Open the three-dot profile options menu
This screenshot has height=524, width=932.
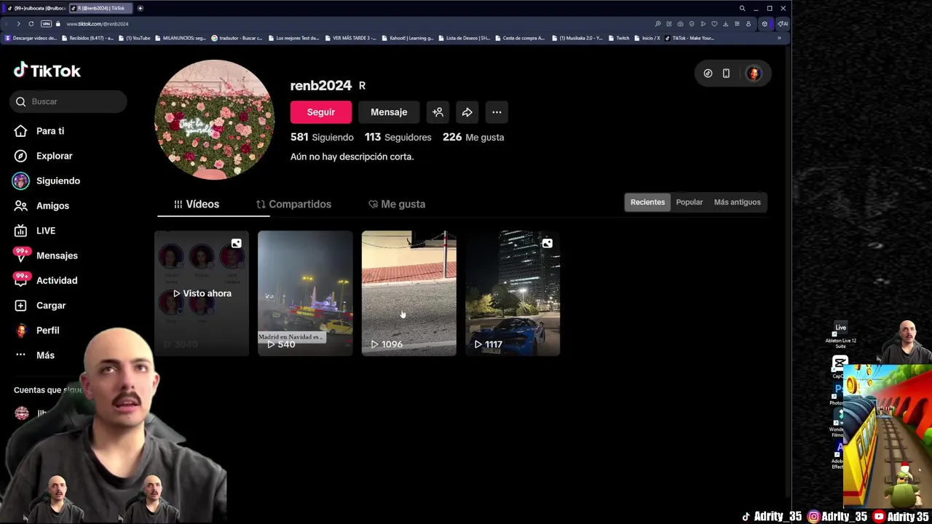tap(497, 112)
